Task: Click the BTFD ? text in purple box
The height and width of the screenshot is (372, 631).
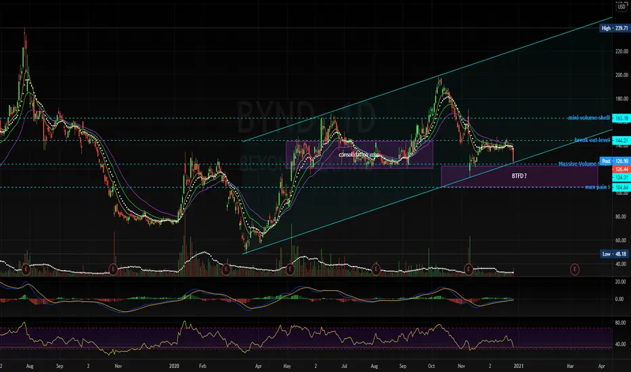Action: pos(519,176)
